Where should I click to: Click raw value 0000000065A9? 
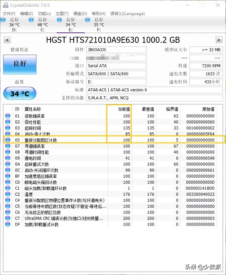pos(200,158)
